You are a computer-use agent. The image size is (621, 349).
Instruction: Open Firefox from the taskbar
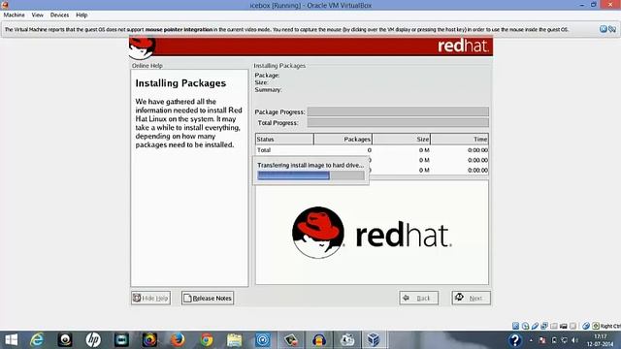178,340
